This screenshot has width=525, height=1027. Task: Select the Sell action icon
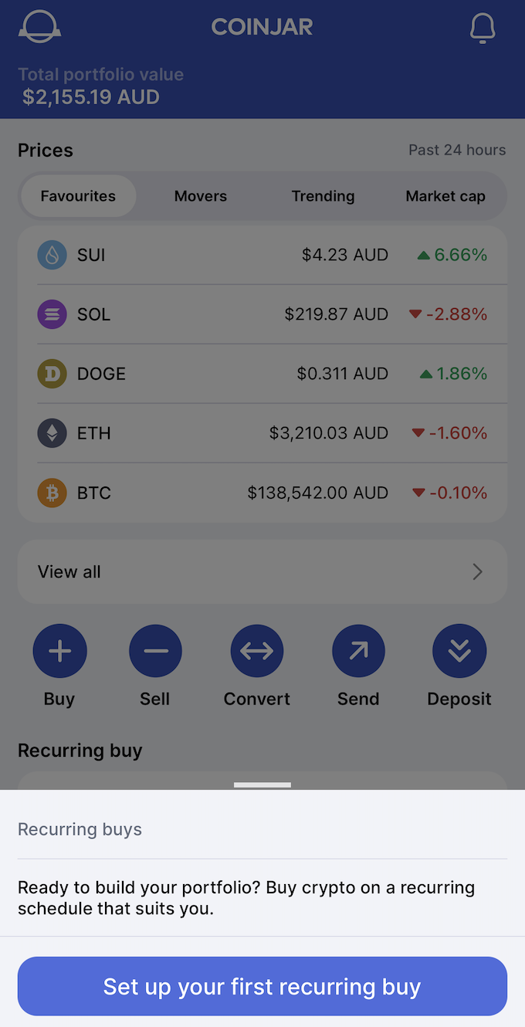pyautogui.click(x=155, y=651)
